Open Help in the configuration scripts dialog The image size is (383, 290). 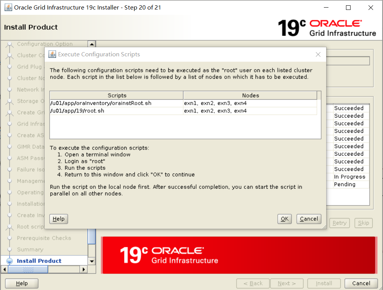pos(59,219)
